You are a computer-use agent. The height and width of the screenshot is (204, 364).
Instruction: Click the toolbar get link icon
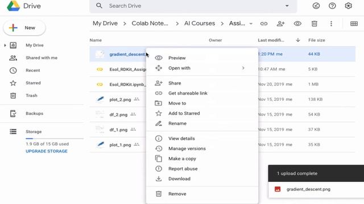pyautogui.click(x=264, y=24)
